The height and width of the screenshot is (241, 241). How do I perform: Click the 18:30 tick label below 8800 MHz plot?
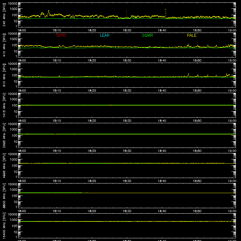(x=127, y=211)
